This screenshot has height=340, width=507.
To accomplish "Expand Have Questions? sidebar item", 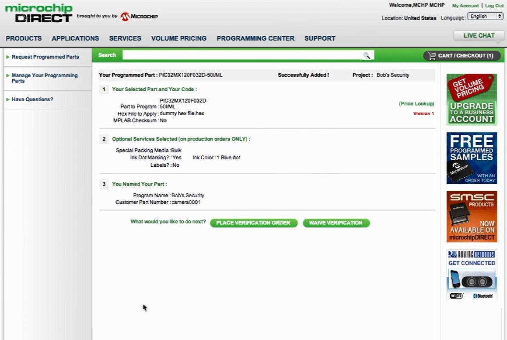I will click(x=32, y=100).
